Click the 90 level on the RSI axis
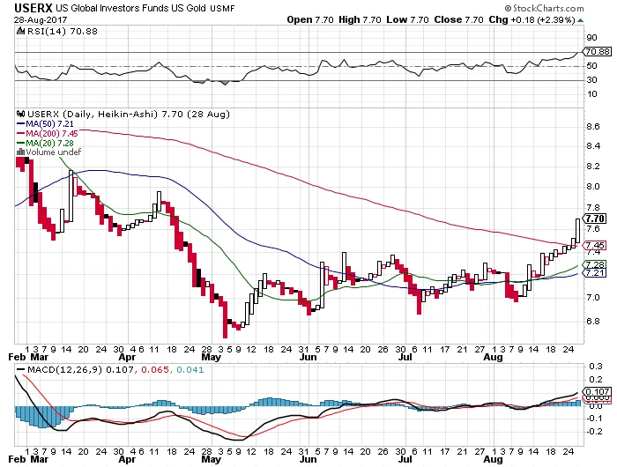The image size is (617, 467). pyautogui.click(x=591, y=38)
